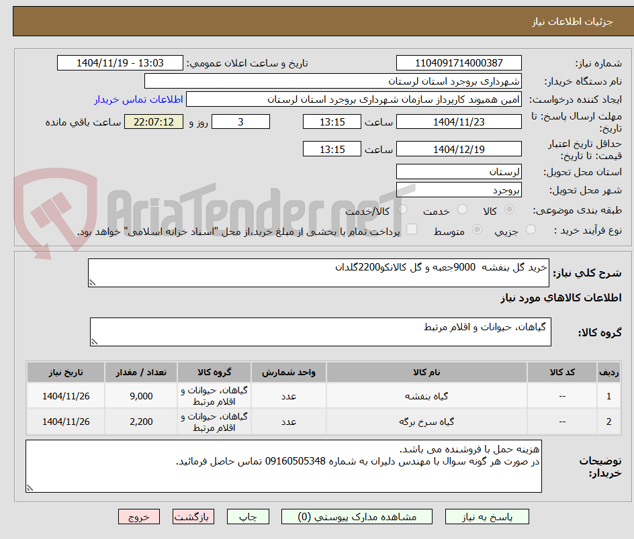Screen dimensions: 634x539
Task: Select the جزیی purchase type radio
Action: (531, 230)
